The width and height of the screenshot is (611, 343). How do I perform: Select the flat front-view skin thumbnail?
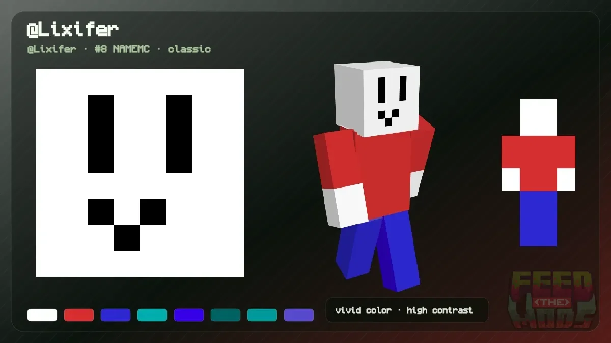coord(538,173)
